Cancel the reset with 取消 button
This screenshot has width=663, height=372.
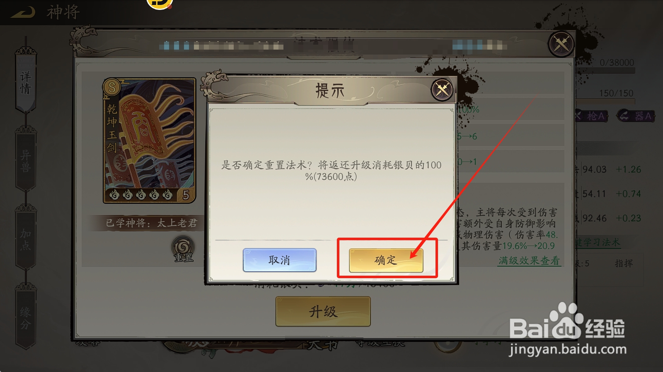point(279,260)
